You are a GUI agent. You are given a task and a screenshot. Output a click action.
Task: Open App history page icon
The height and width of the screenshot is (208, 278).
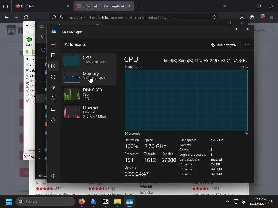click(53, 77)
